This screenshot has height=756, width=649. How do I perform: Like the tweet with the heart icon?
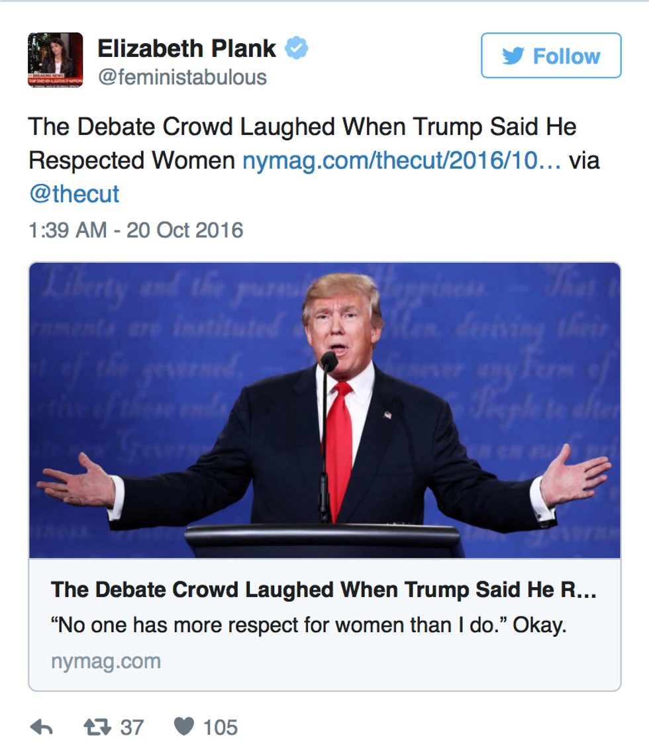pos(183,728)
